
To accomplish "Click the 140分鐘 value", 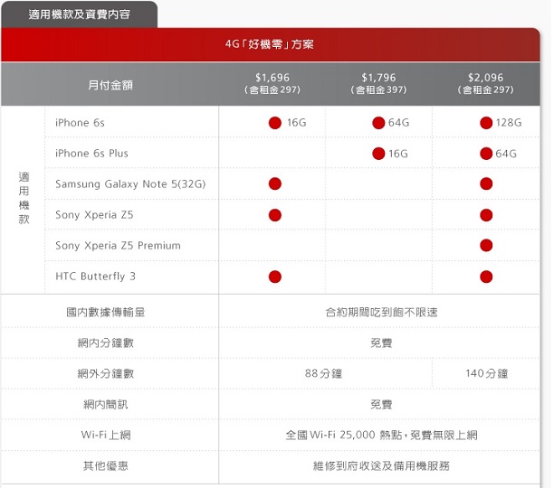I will pyautogui.click(x=486, y=374).
